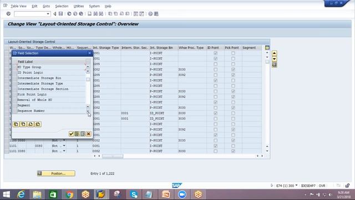Go to previous page in Field Selection dialog
Viewport: 355px width, 200px height.
(x=23, y=124)
